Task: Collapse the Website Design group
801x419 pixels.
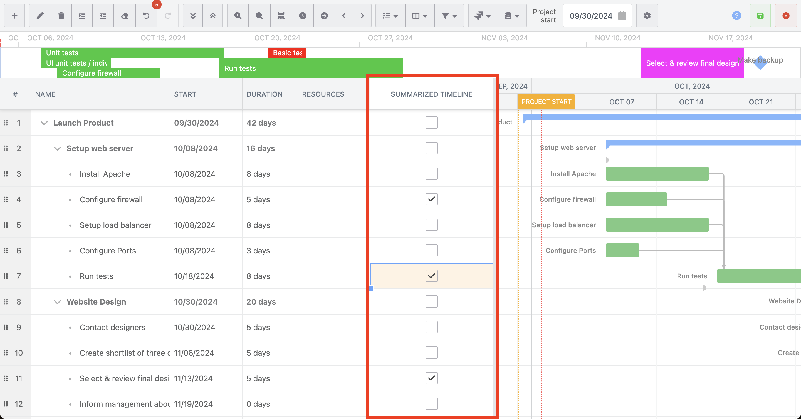Action: coord(57,301)
